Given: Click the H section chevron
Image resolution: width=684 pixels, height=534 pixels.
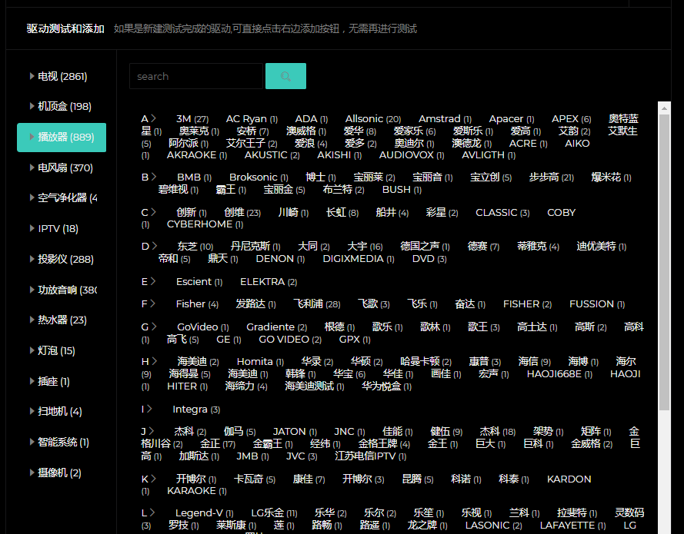Looking at the screenshot, I should (155, 361).
